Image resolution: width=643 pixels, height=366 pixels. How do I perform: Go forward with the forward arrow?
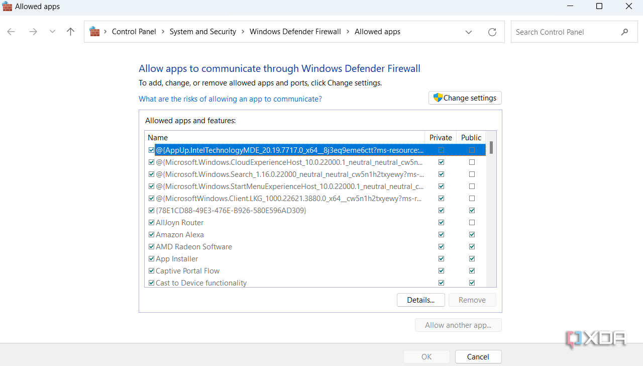pos(33,32)
